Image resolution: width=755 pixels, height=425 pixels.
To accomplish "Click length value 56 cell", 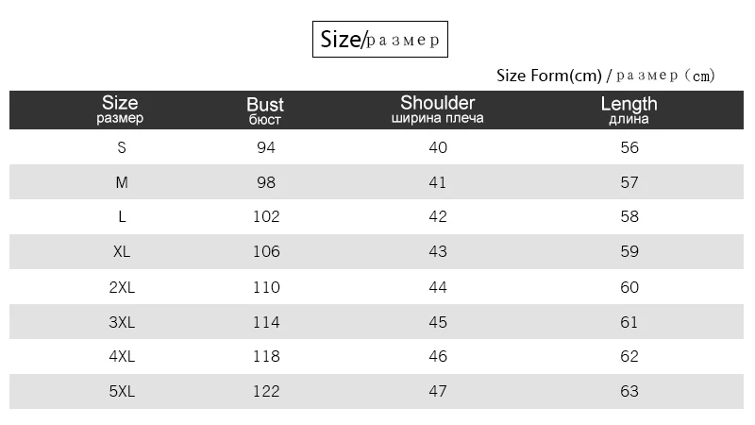I will click(629, 147).
